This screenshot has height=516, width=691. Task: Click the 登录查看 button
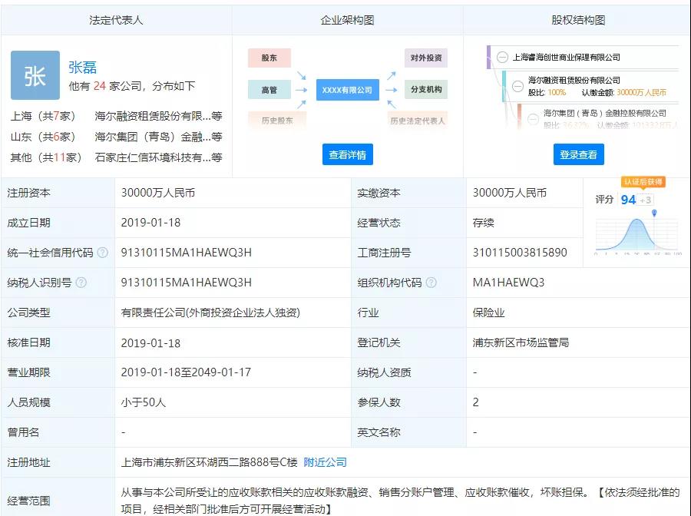click(x=578, y=154)
